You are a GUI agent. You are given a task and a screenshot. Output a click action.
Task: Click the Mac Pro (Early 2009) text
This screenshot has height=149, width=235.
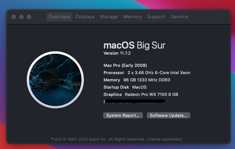(125, 65)
